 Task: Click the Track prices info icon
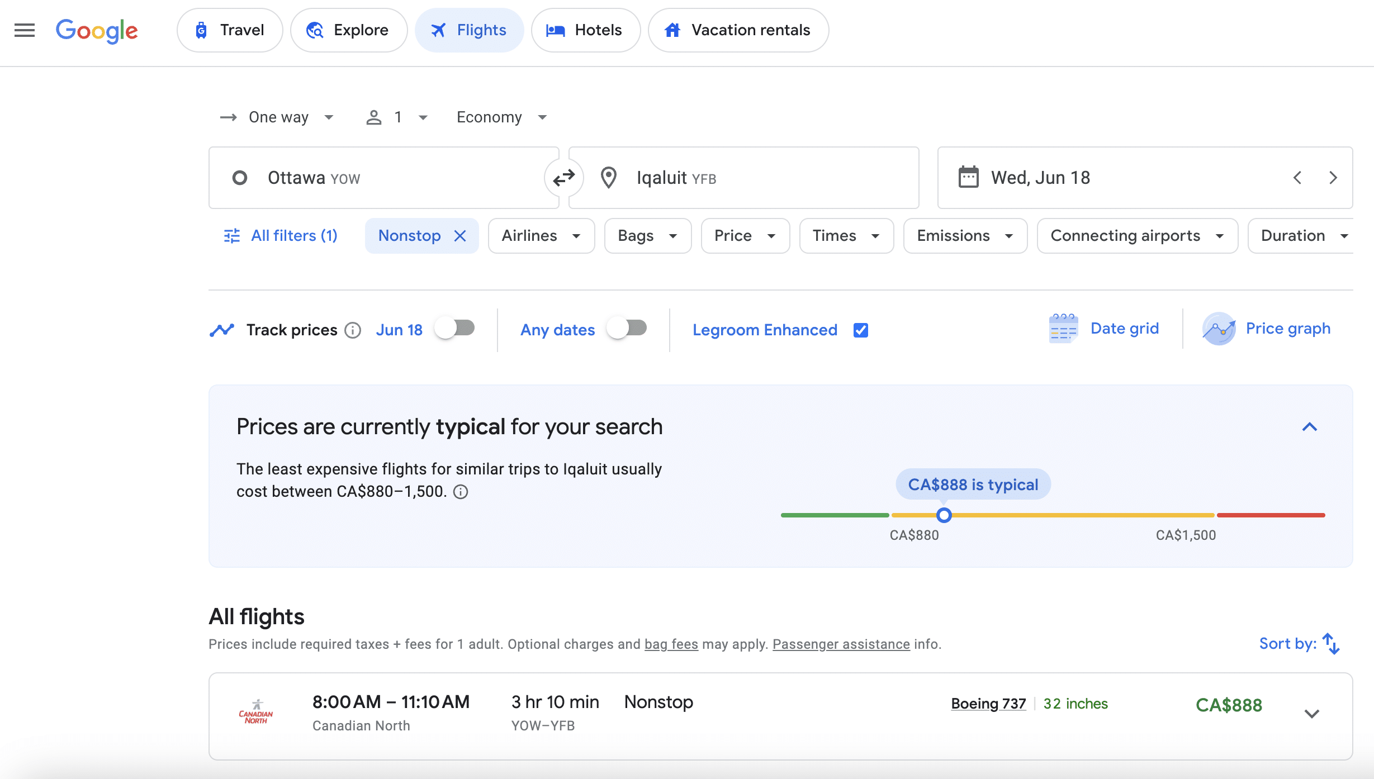pyautogui.click(x=353, y=330)
